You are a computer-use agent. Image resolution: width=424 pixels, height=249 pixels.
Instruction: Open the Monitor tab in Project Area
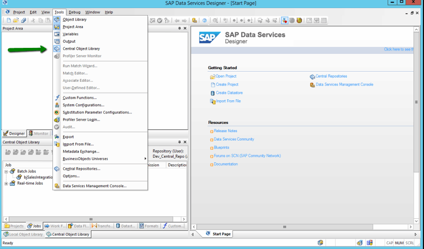click(x=38, y=134)
